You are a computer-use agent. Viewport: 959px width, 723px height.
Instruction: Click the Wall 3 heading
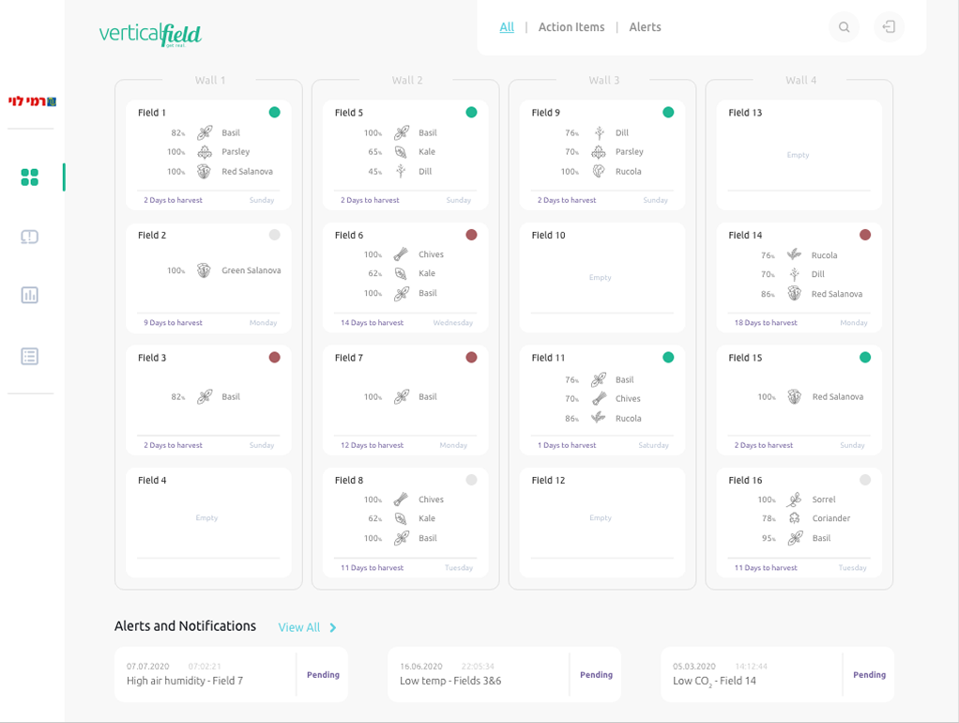tap(603, 80)
